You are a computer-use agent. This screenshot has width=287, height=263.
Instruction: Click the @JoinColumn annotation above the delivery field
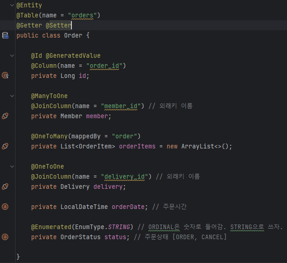pos(51,176)
